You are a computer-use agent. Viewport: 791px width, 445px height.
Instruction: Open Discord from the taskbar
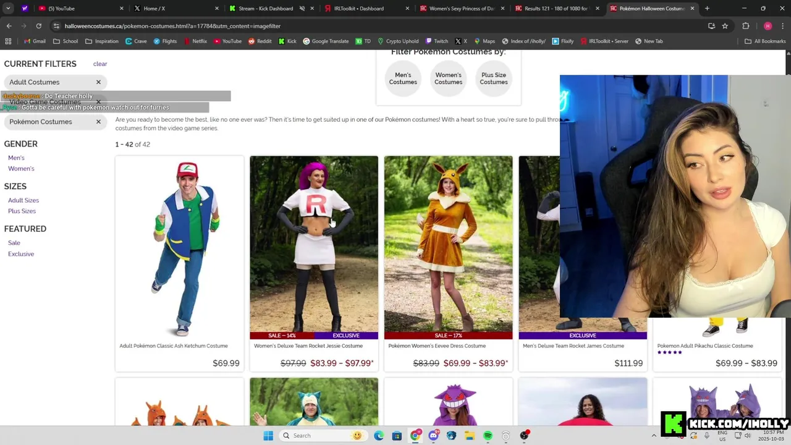[x=433, y=436]
